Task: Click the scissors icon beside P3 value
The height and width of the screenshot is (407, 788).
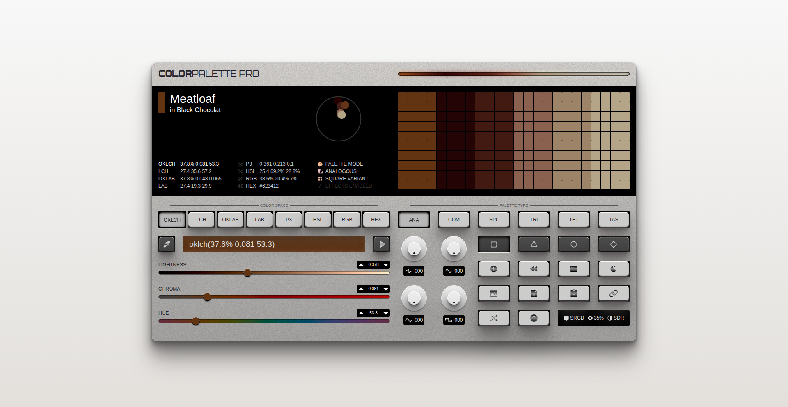Action: [x=241, y=164]
